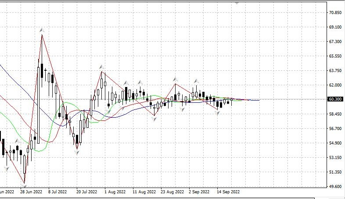Select the 1 Aug 2022 date label
This screenshot has width=345, height=199.
click(115, 192)
